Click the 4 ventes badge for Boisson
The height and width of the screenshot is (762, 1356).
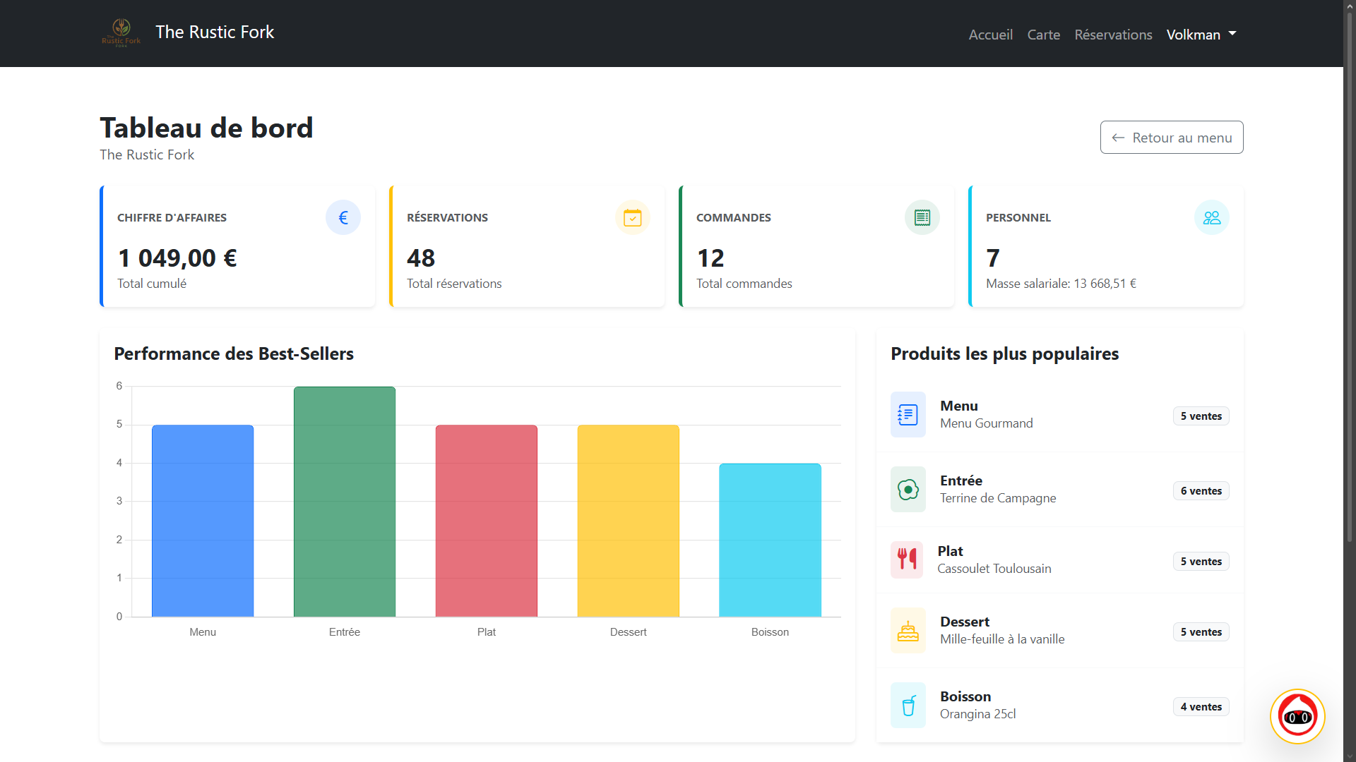point(1200,706)
